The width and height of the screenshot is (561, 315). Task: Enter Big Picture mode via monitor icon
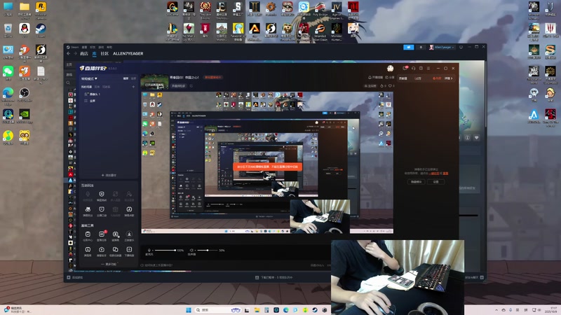pos(461,47)
